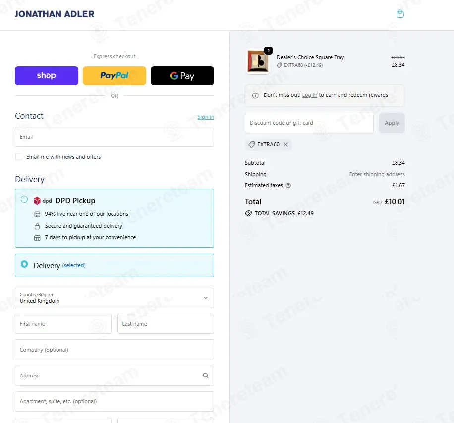
Task: Click the tag icon on EXTRA60 chip
Action: pyautogui.click(x=252, y=145)
